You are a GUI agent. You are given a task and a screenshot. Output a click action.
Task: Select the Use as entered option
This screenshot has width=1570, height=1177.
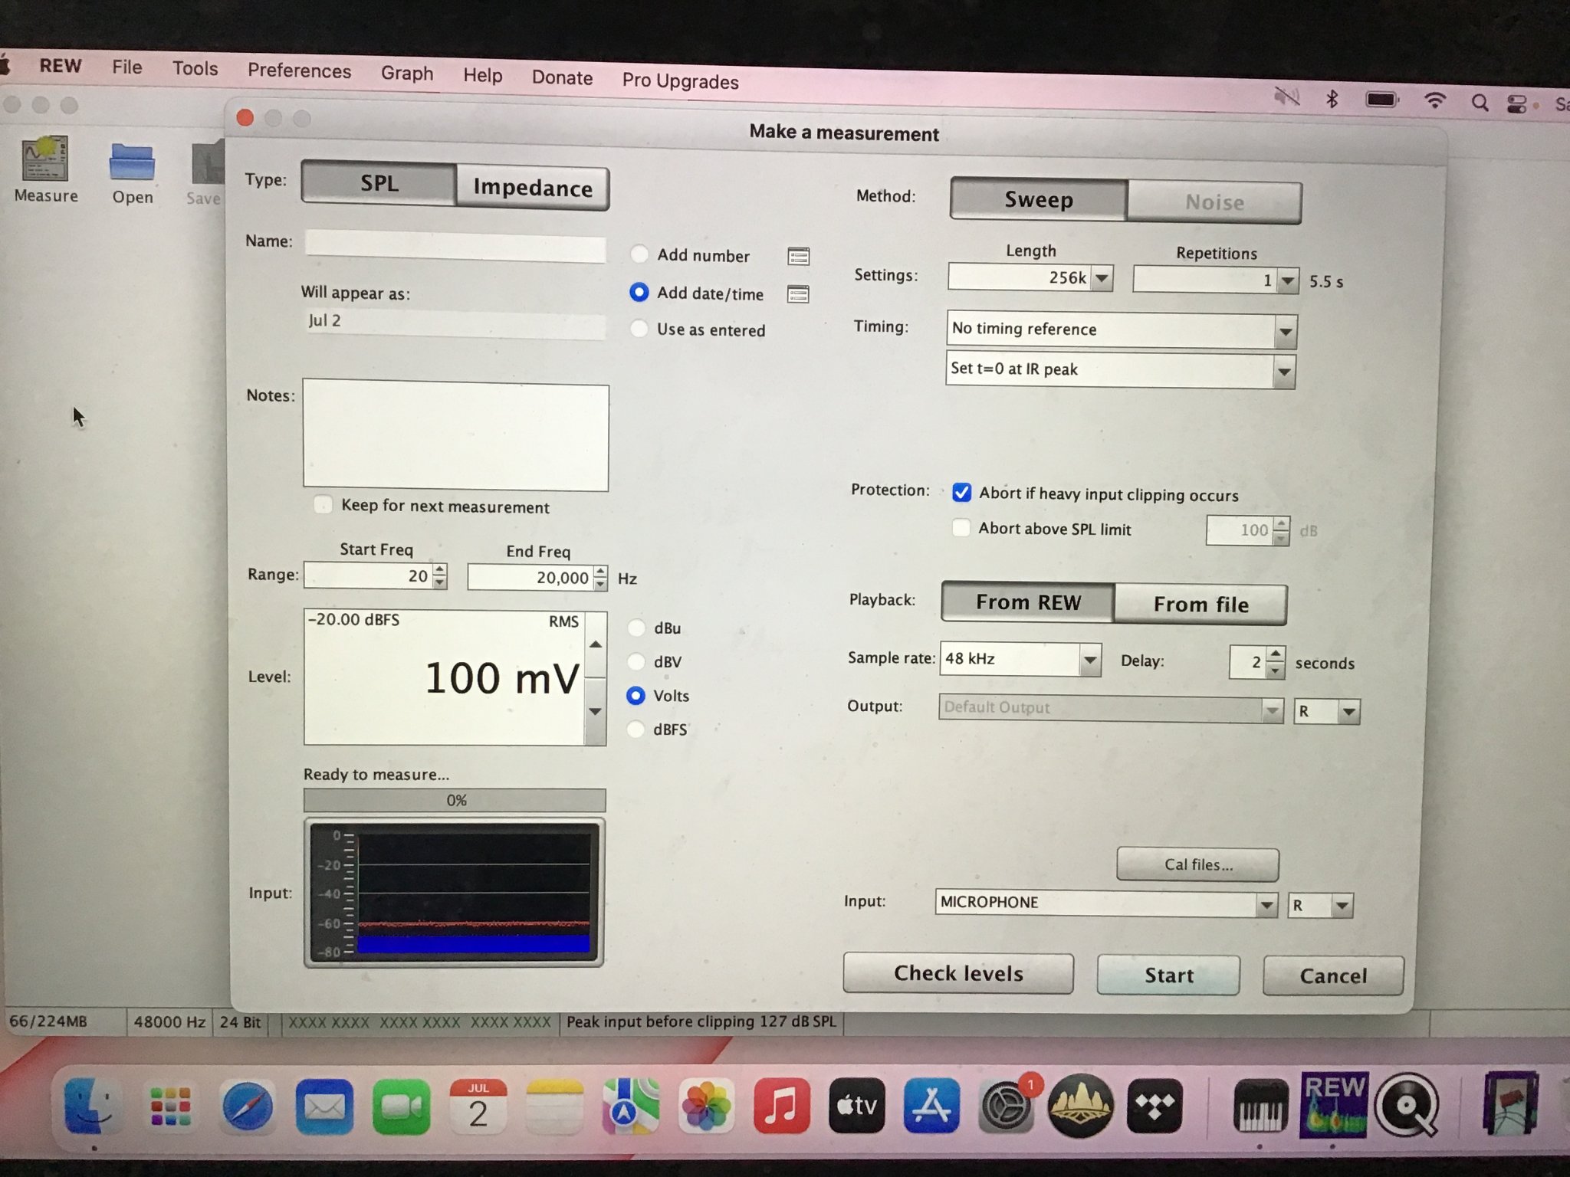tap(639, 329)
